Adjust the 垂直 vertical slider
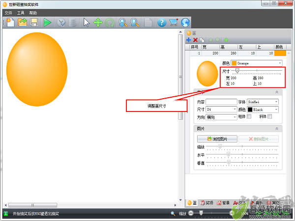 [x=229, y=162]
